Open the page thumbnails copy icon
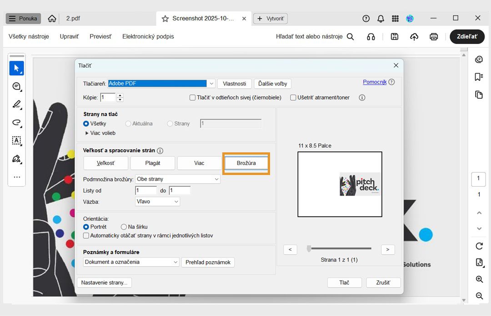491x316 pixels. [x=479, y=95]
